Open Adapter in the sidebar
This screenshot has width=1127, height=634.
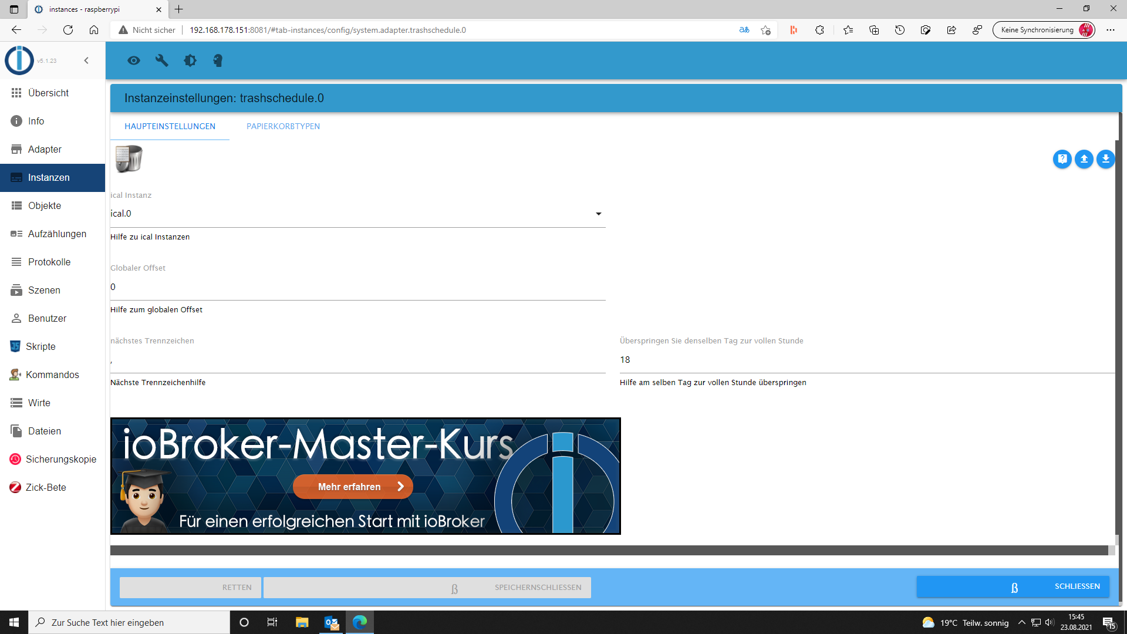[45, 149]
